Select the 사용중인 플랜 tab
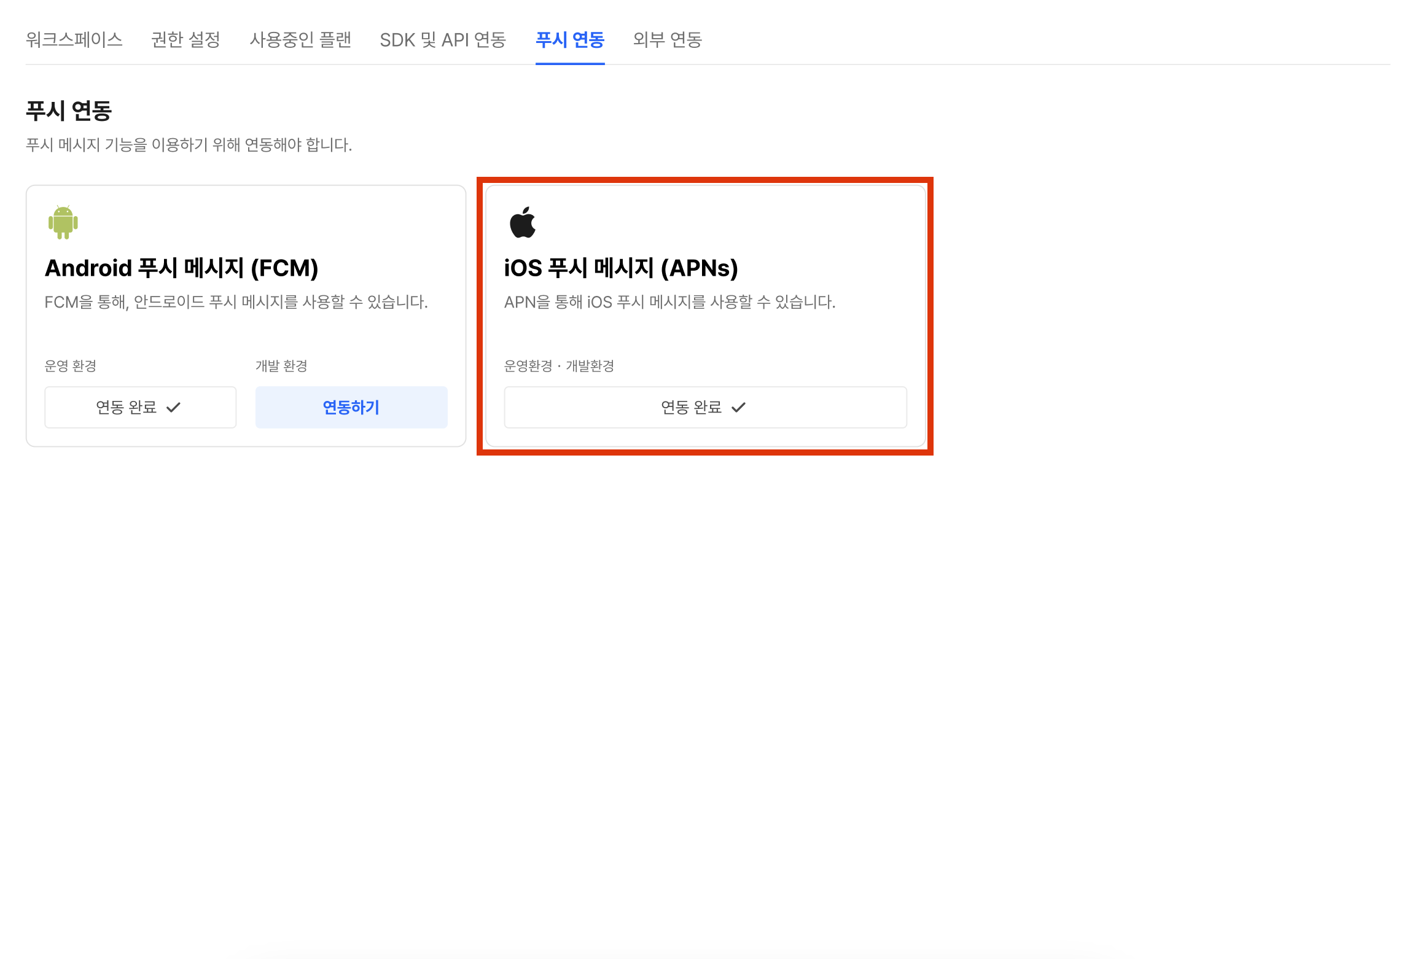The height and width of the screenshot is (959, 1420). point(300,40)
